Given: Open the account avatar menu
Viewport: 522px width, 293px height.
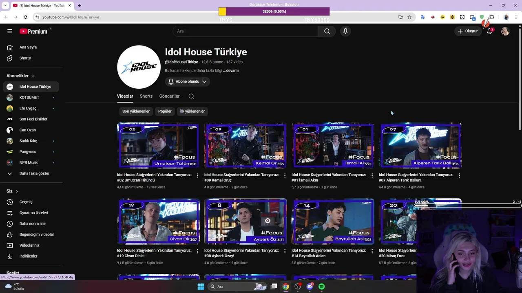Looking at the screenshot, I should click(x=505, y=31).
